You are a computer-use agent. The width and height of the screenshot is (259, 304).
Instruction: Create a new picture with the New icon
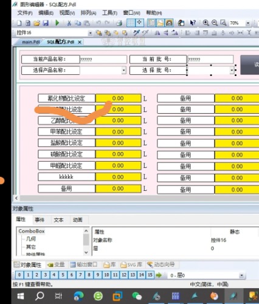coord(19,23)
